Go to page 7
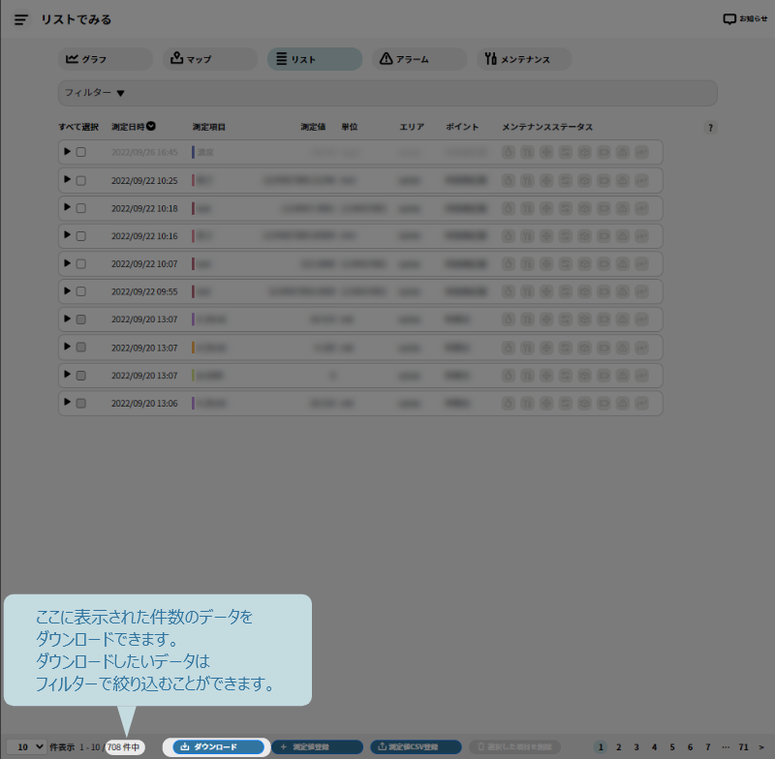 tap(708, 746)
